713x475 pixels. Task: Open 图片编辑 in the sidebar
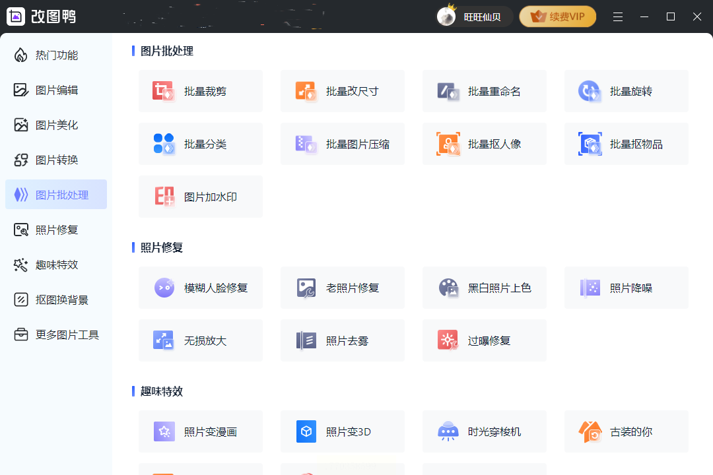56,90
